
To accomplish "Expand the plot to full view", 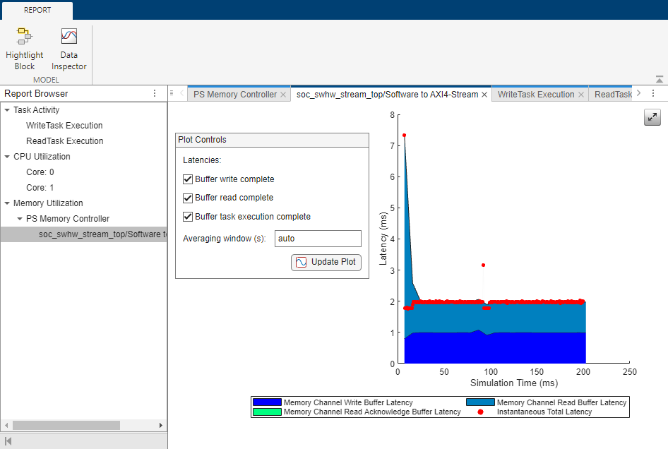I will [x=652, y=117].
